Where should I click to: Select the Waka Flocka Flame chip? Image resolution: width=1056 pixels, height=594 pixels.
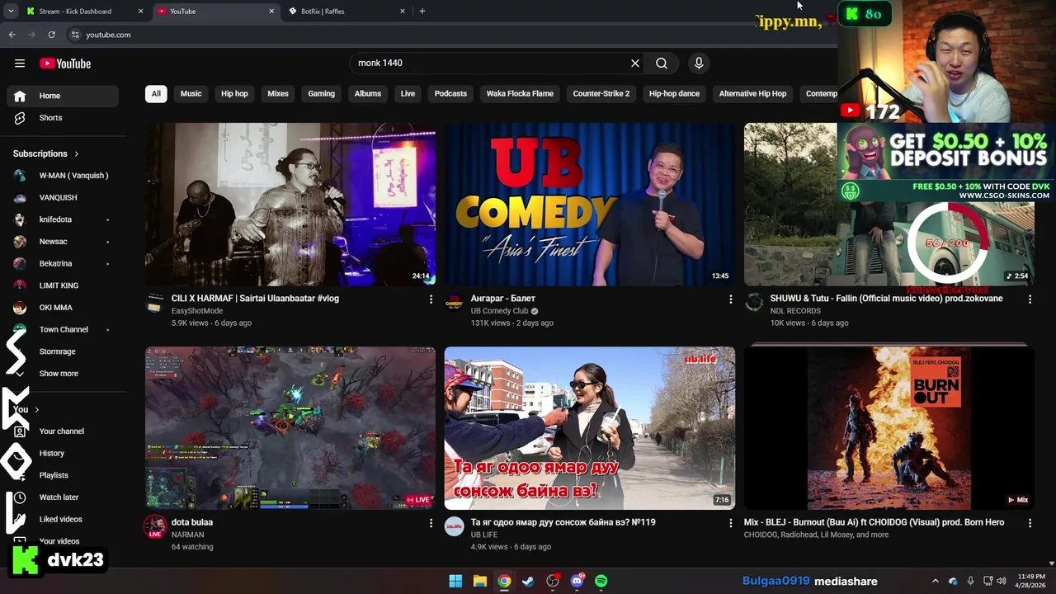pyautogui.click(x=520, y=93)
